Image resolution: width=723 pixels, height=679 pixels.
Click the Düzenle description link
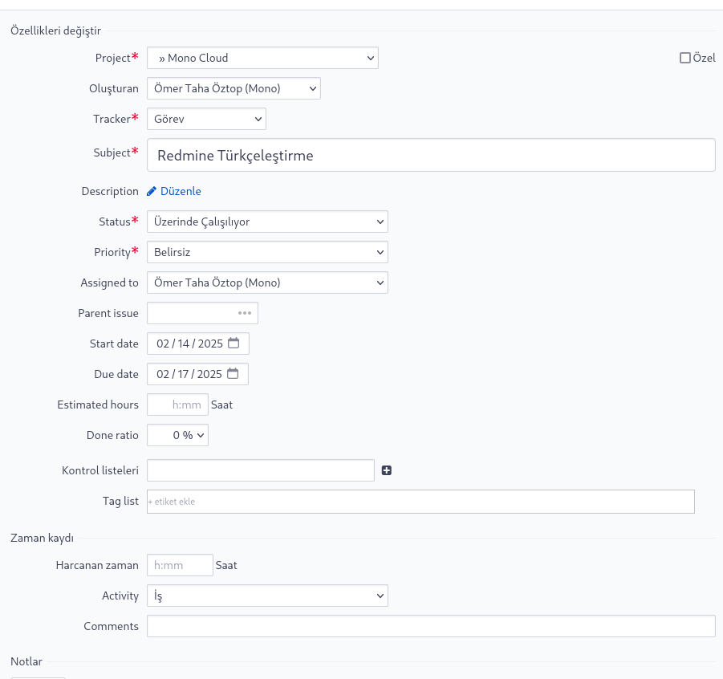(x=181, y=192)
